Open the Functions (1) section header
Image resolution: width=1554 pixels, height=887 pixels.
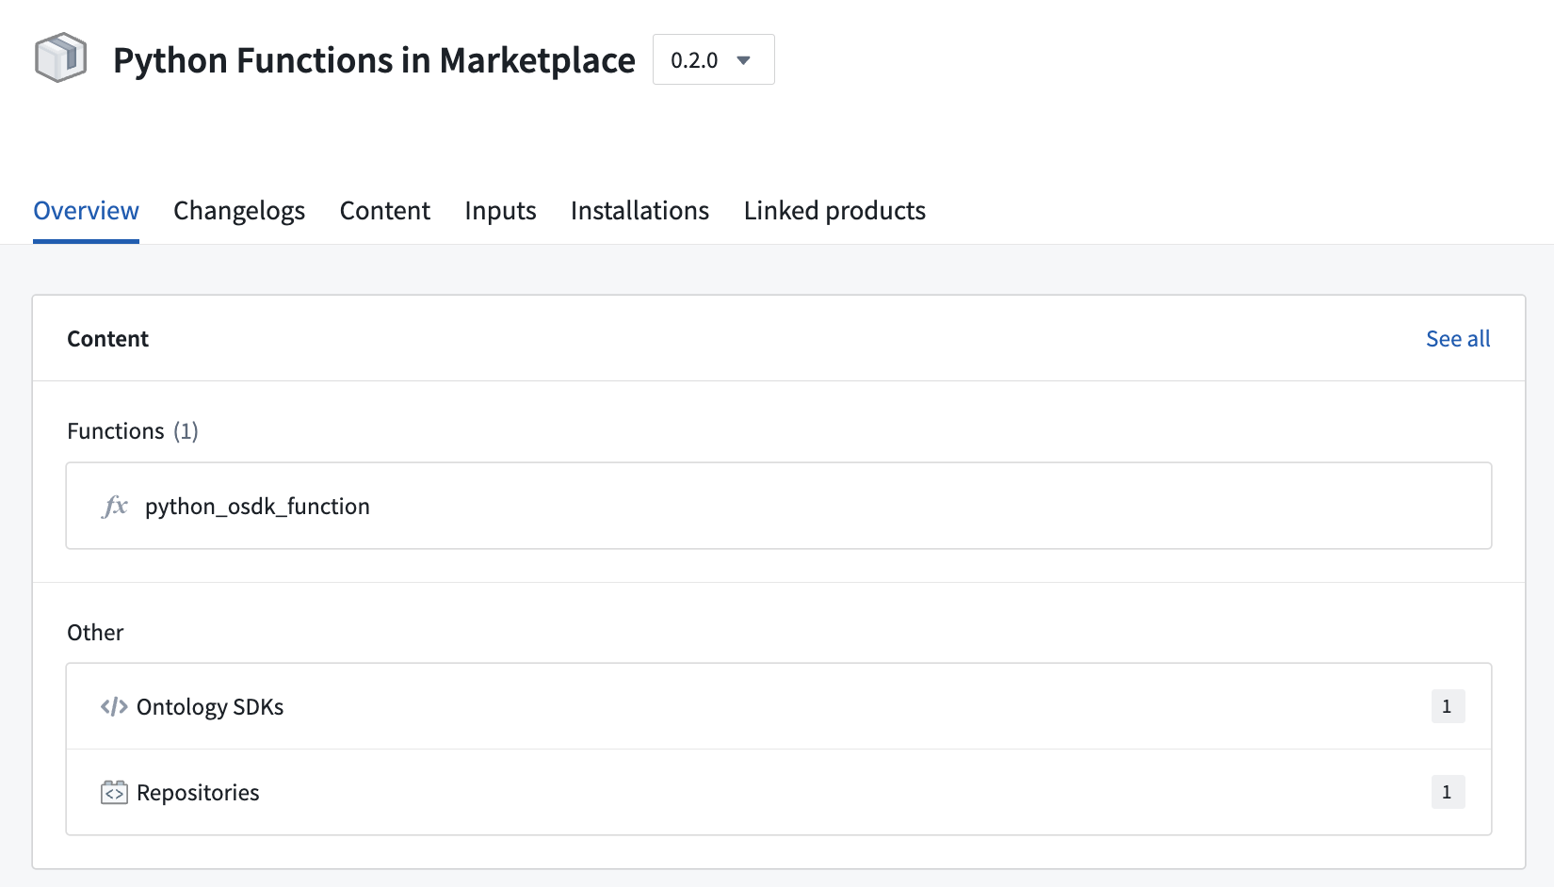tap(132, 430)
